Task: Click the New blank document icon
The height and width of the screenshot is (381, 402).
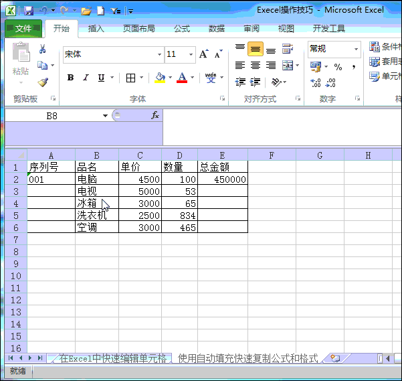Action: [x=100, y=11]
